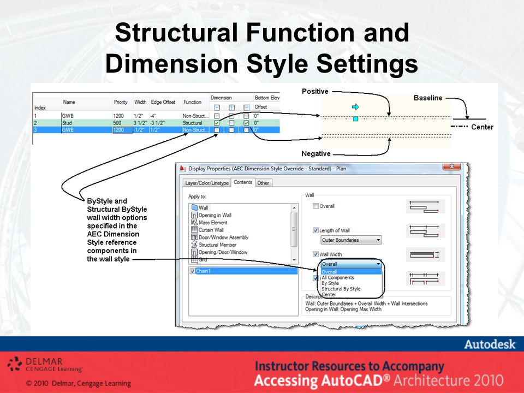This screenshot has width=524, height=393.
Task: Click the Edge Offset column header
Action: [163, 102]
